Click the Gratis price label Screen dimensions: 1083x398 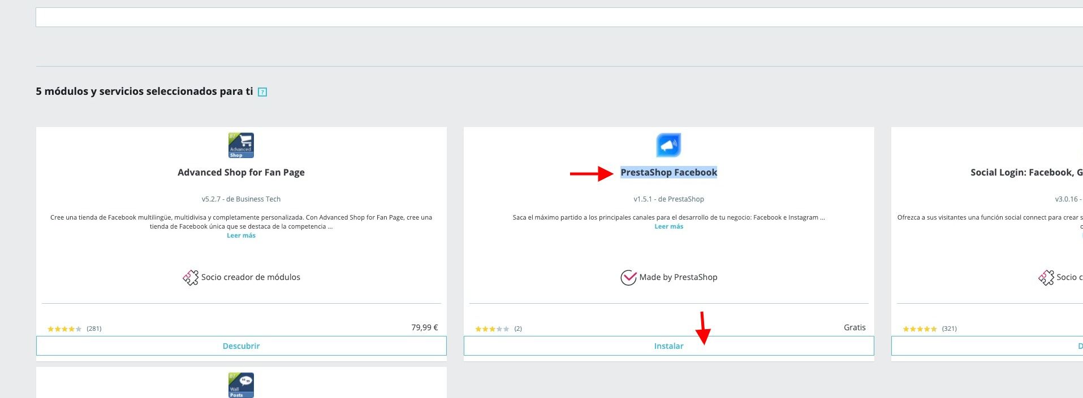click(855, 327)
